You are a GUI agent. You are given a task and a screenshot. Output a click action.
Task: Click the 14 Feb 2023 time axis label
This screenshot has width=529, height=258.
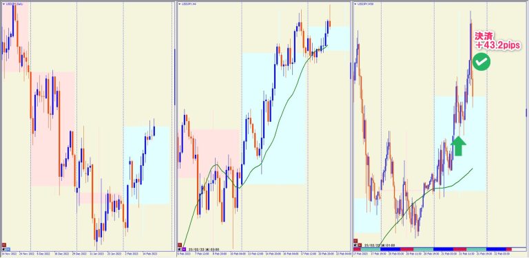click(149, 254)
